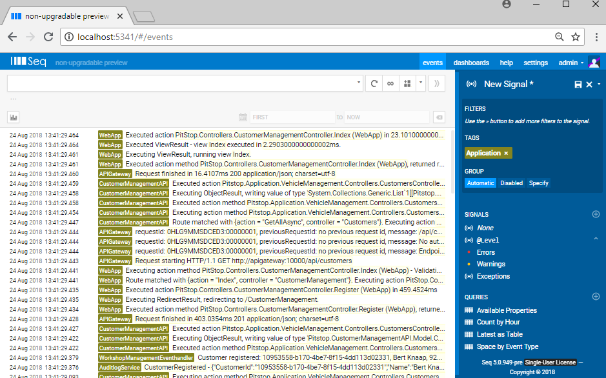Switch to the events tab
The height and width of the screenshot is (378, 606).
click(x=432, y=63)
